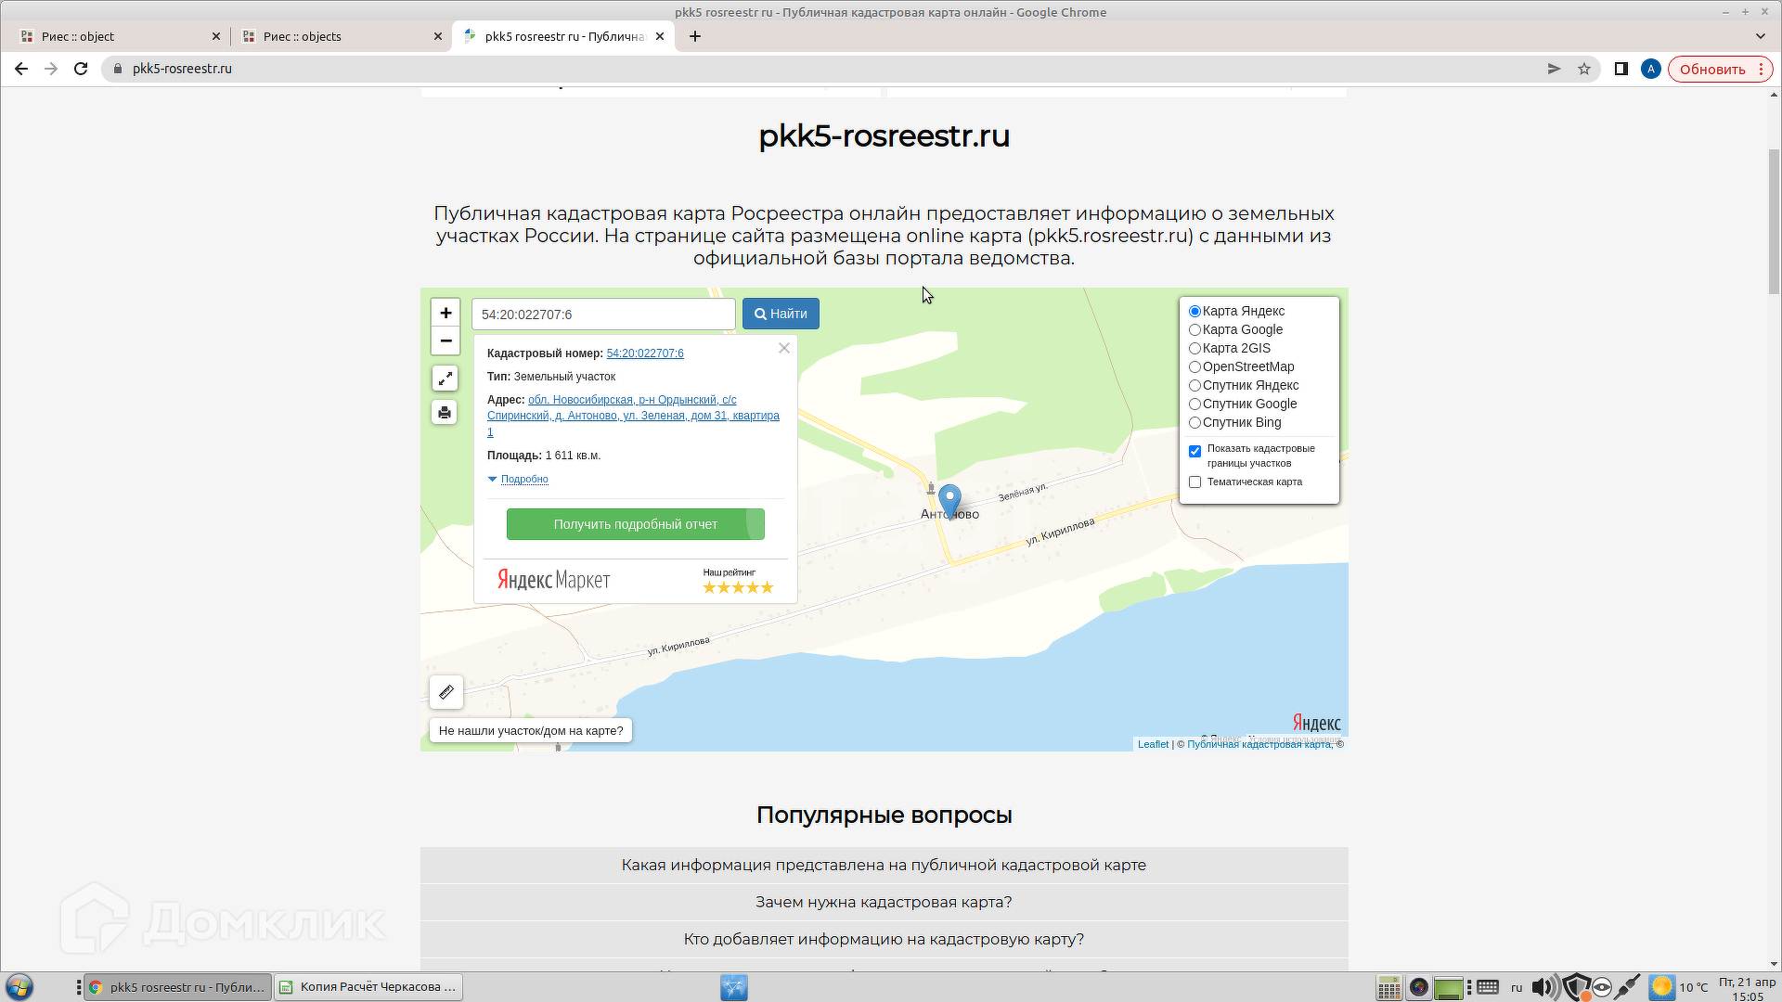Enable Тематическая карта checkbox

pyautogui.click(x=1195, y=482)
